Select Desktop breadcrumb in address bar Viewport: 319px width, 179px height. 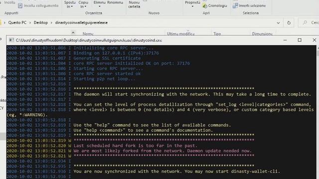click(x=41, y=22)
